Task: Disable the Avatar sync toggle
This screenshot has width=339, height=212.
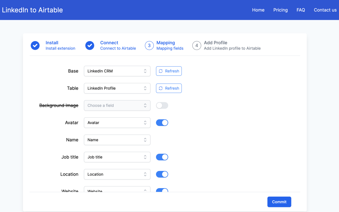Action: click(162, 122)
